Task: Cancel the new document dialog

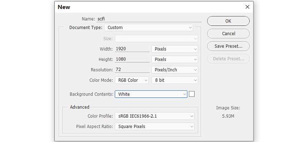Action: (228, 34)
